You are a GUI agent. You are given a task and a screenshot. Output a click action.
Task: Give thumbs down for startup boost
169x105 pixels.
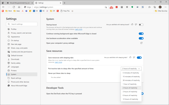136,24
